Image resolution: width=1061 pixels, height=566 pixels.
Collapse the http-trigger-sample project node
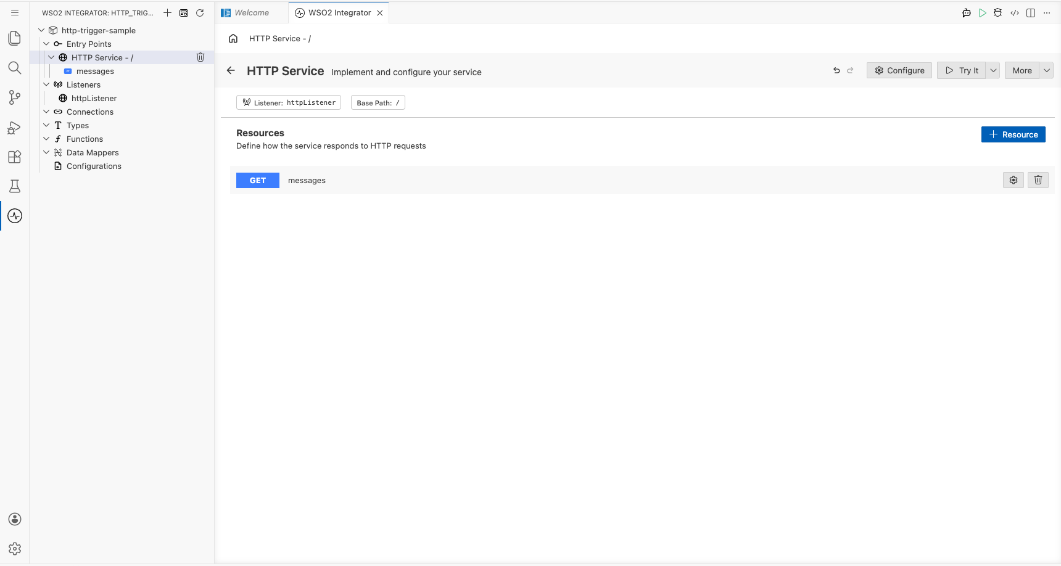click(x=41, y=30)
